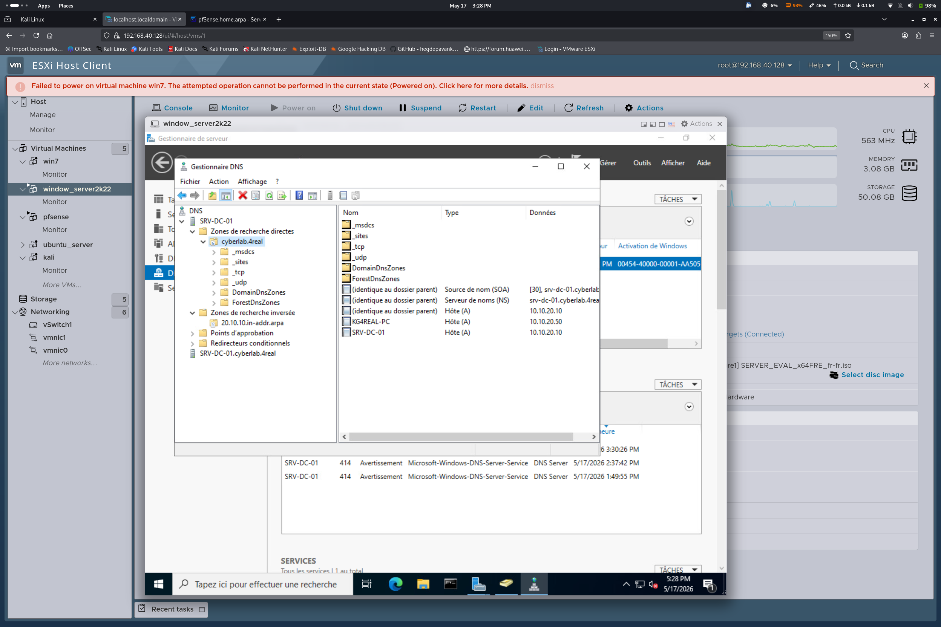Open Task View in VM taskbar
The width and height of the screenshot is (941, 627).
click(x=366, y=584)
